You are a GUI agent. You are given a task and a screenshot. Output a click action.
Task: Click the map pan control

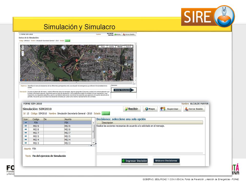(x=23, y=48)
